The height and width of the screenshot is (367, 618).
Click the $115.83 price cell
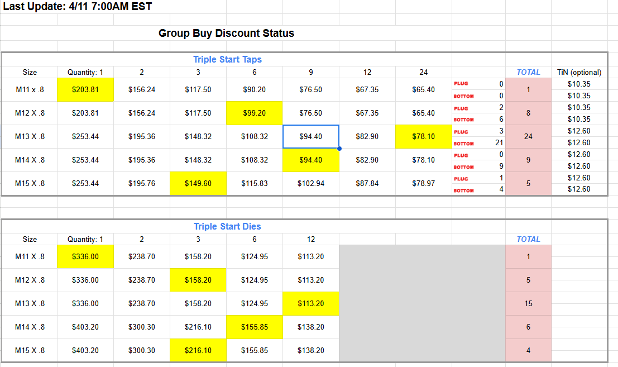[x=255, y=183]
